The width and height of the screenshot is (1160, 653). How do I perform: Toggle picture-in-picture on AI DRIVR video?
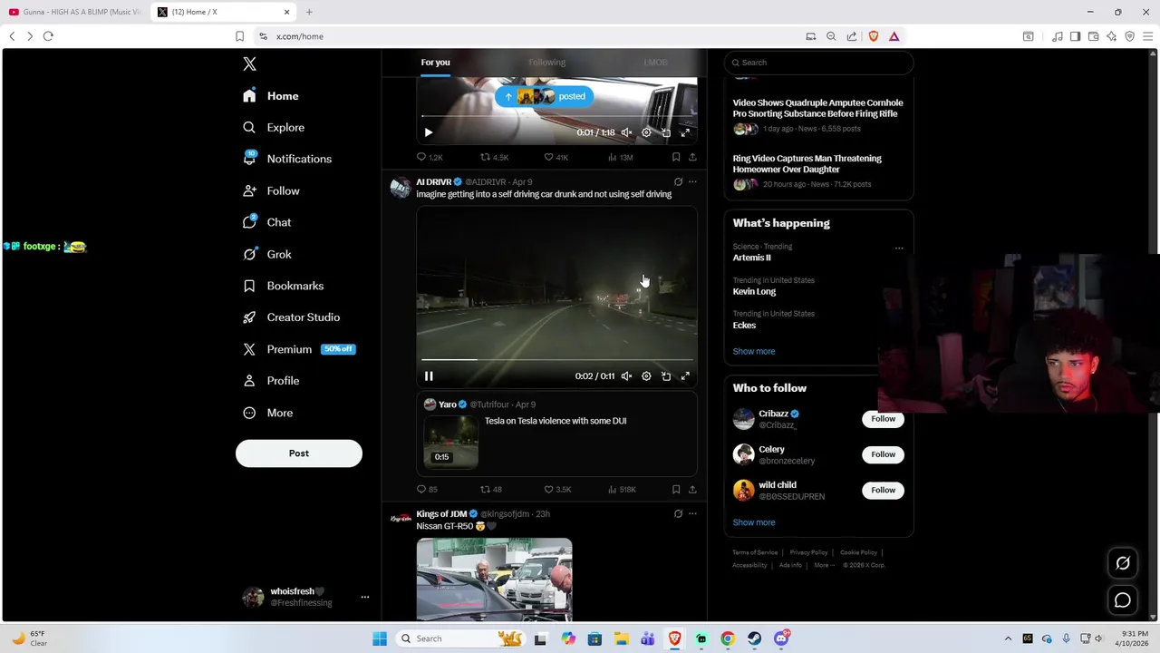666,376
